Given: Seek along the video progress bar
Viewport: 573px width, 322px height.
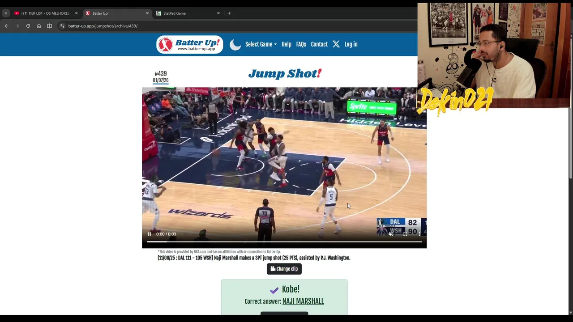Looking at the screenshot, I should coord(284,242).
